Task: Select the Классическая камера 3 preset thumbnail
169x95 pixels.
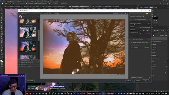Action: 28,46
